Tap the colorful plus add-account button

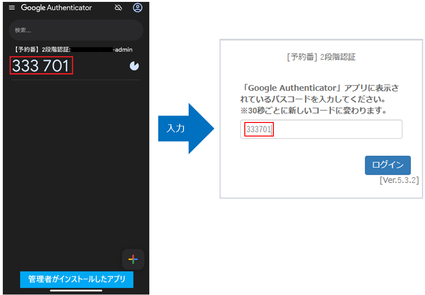(x=133, y=259)
